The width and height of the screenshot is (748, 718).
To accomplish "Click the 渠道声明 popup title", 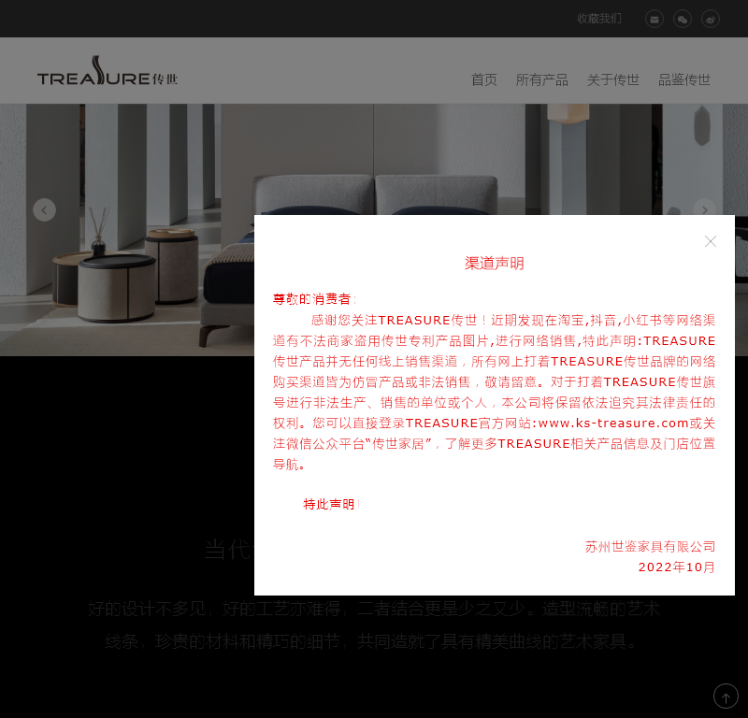I will point(495,264).
